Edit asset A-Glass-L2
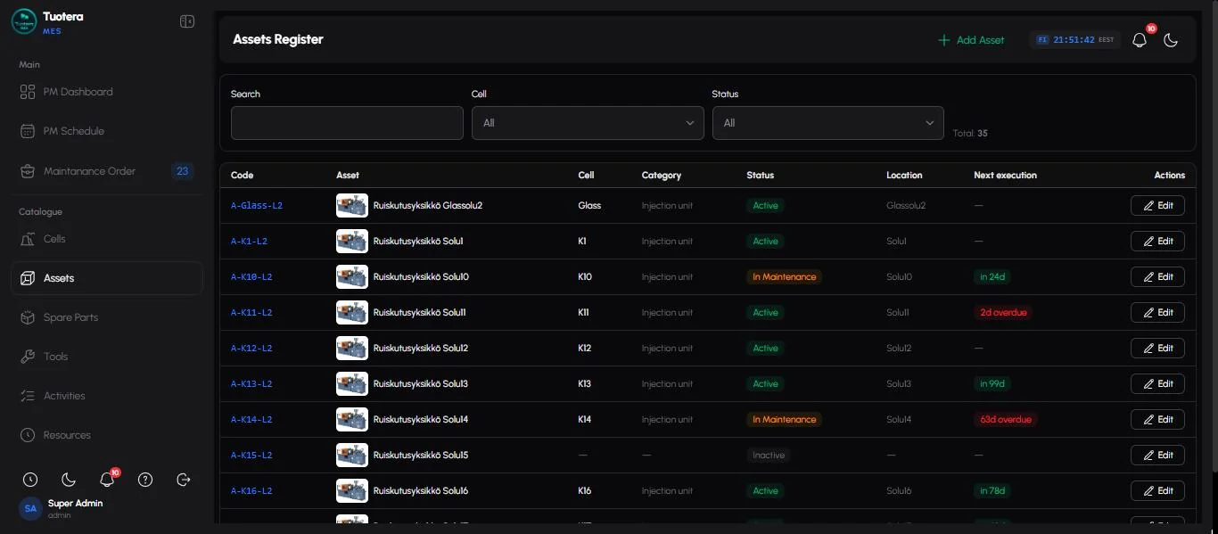Screen dimensions: 1218x534 (x=1157, y=206)
